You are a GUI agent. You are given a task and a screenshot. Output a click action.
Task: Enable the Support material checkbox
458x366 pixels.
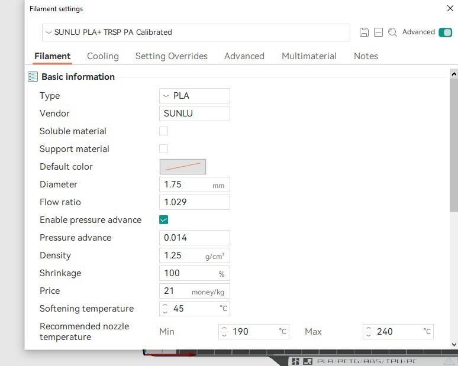pos(164,149)
